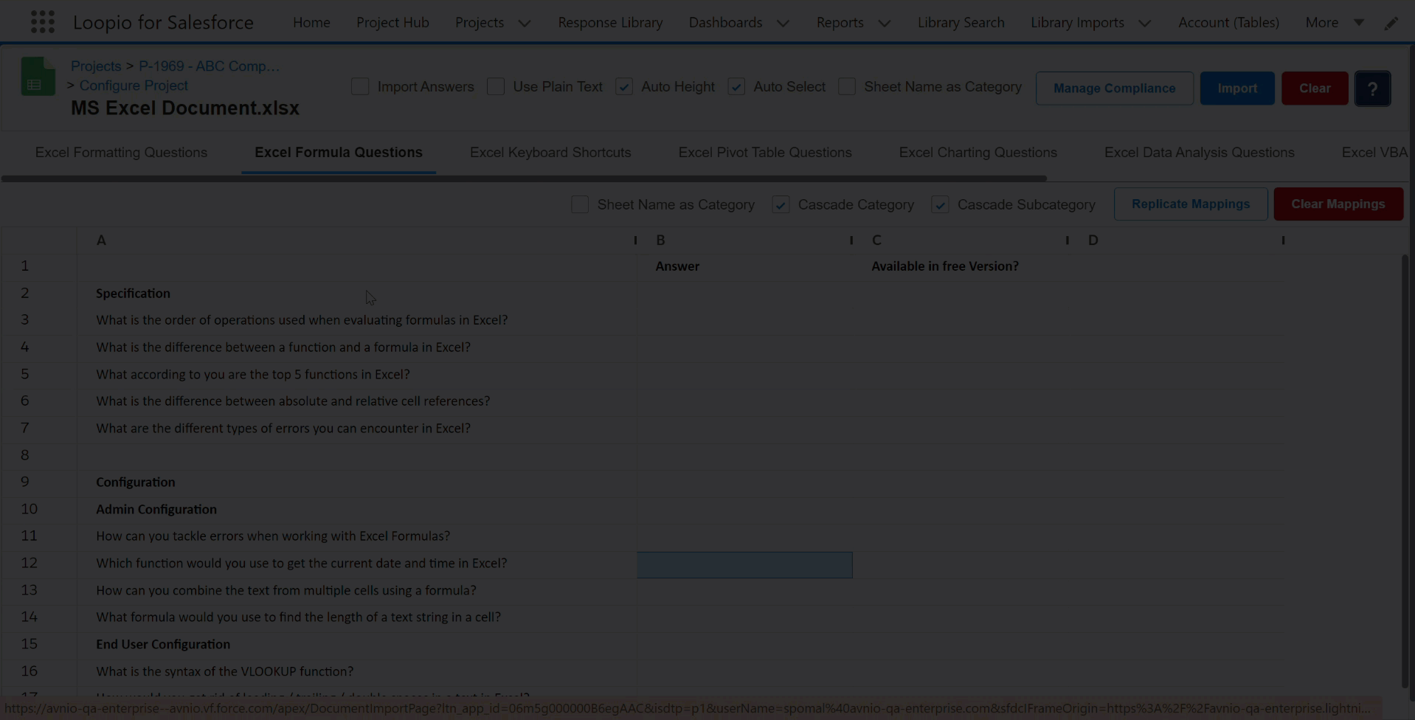Open the App Launcher grid icon
Screen dimensions: 1415x720
(x=43, y=22)
